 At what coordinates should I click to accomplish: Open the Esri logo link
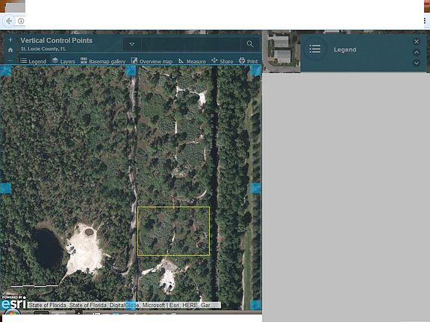(13, 303)
